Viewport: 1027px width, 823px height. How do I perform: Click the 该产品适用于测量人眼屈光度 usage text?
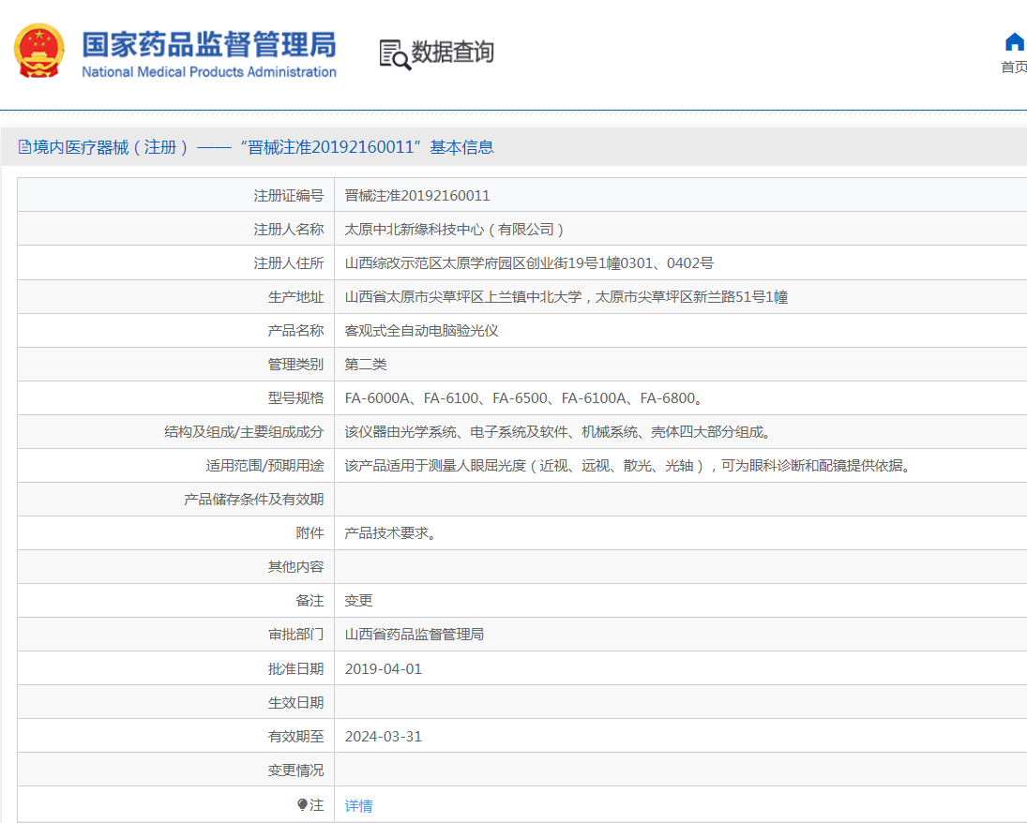[x=628, y=466]
